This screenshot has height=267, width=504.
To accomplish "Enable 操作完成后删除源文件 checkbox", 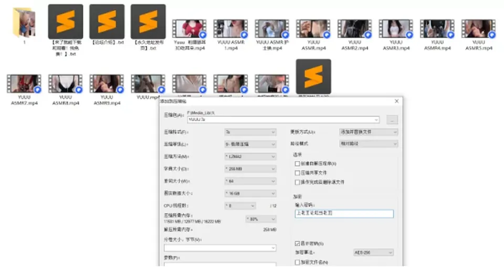I will pos(297,182).
